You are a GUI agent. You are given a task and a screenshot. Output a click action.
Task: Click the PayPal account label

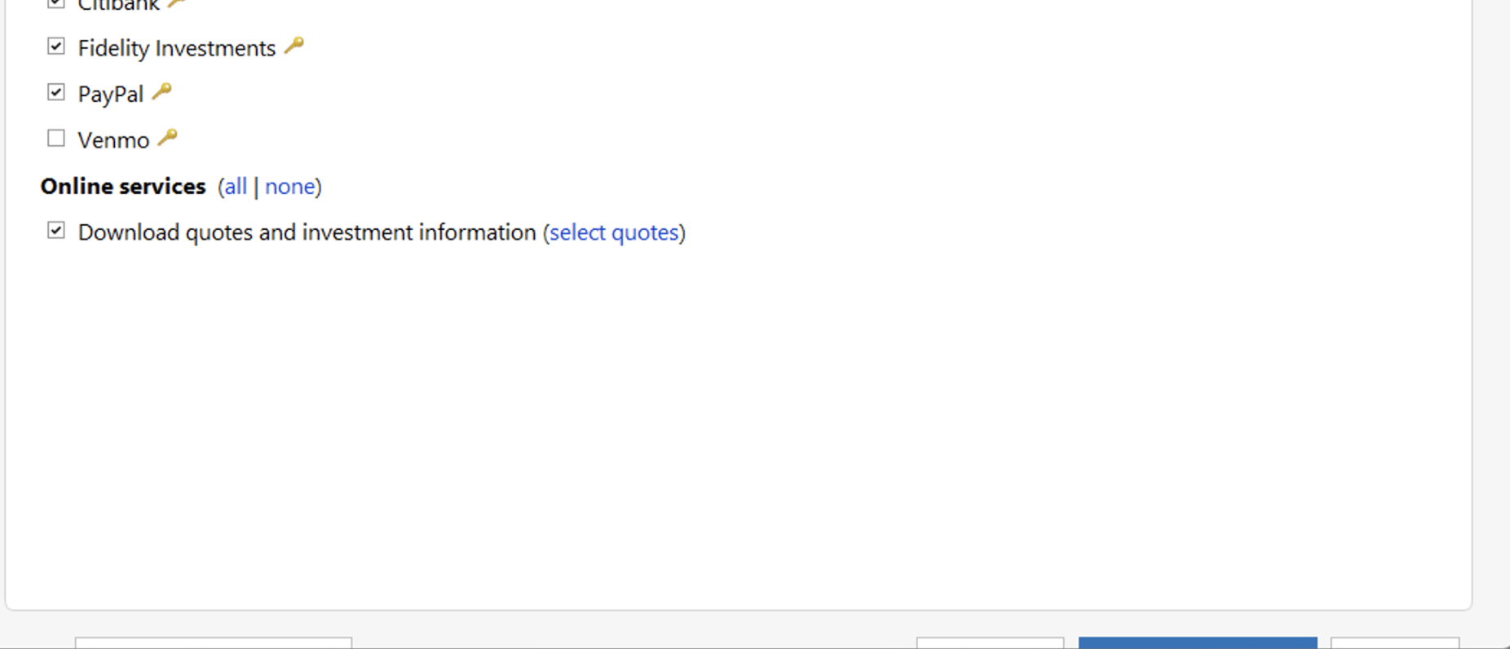click(111, 95)
